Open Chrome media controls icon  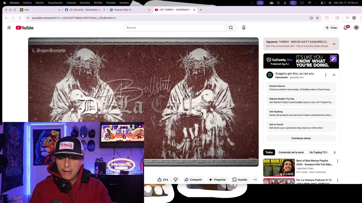pyautogui.click(x=347, y=18)
